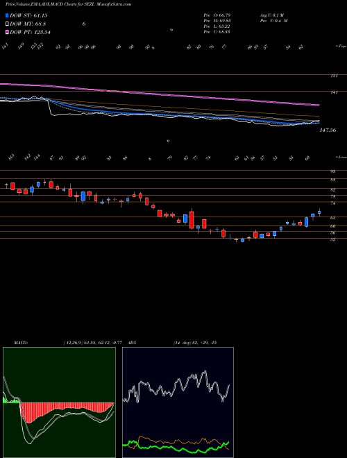Image resolution: width=347 pixels, height=458 pixels.
Task: Click the MACD: indicator label
Action: (x=21, y=343)
